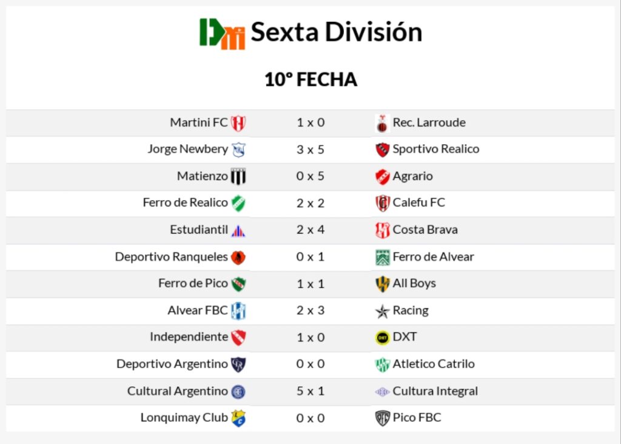The image size is (621, 444).
Task: Click the Agrario red crest
Action: [382, 177]
